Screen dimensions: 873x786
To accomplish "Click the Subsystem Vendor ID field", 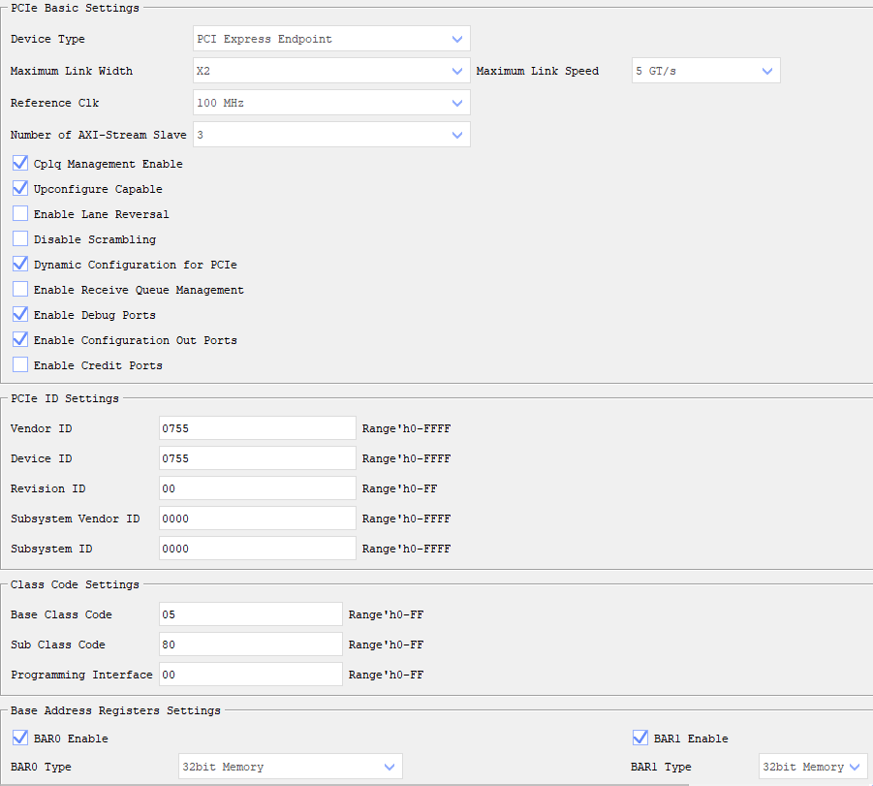I will click(x=257, y=519).
